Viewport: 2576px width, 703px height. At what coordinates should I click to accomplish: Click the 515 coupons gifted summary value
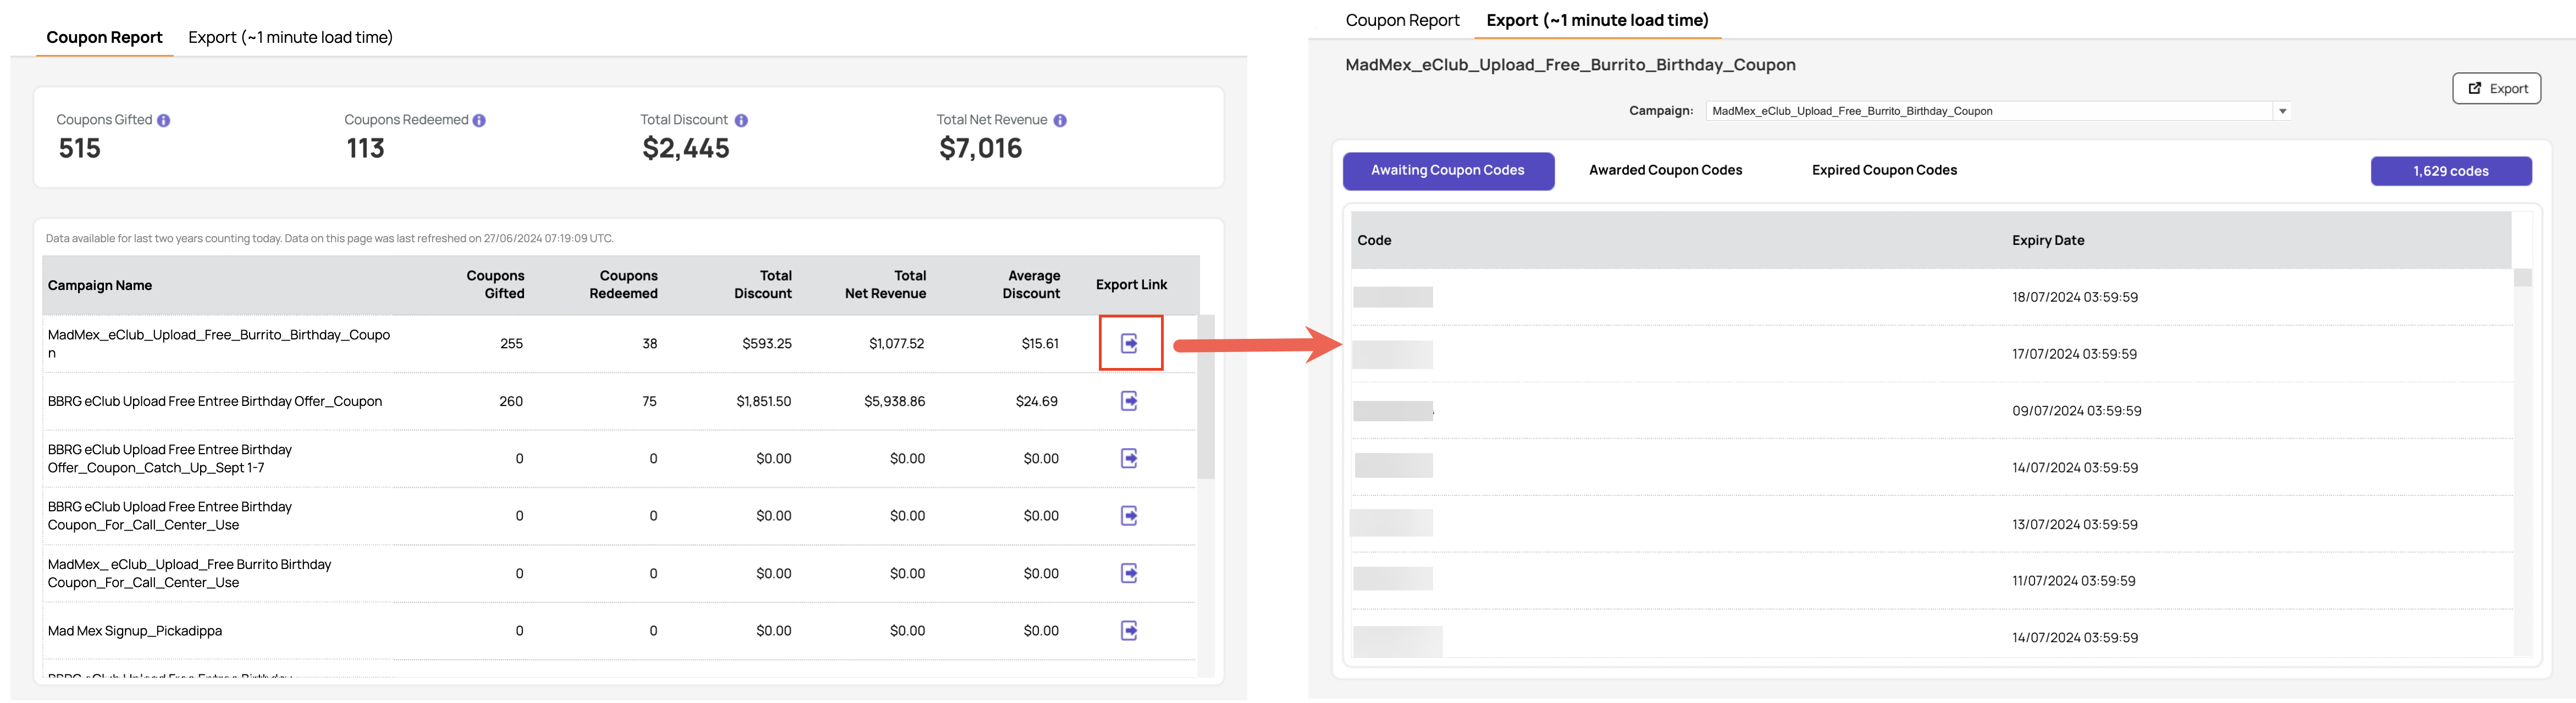point(80,149)
